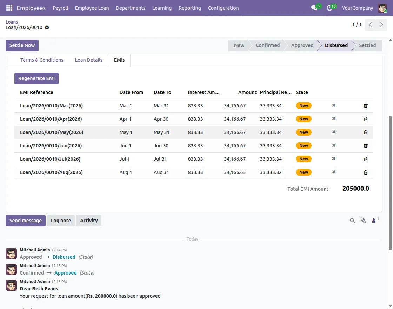
Task: Search messages with the magnifier icon
Action: point(352,221)
